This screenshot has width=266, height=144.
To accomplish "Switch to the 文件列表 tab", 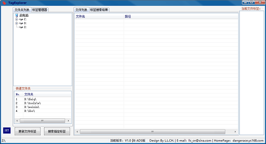I will tap(81, 10).
